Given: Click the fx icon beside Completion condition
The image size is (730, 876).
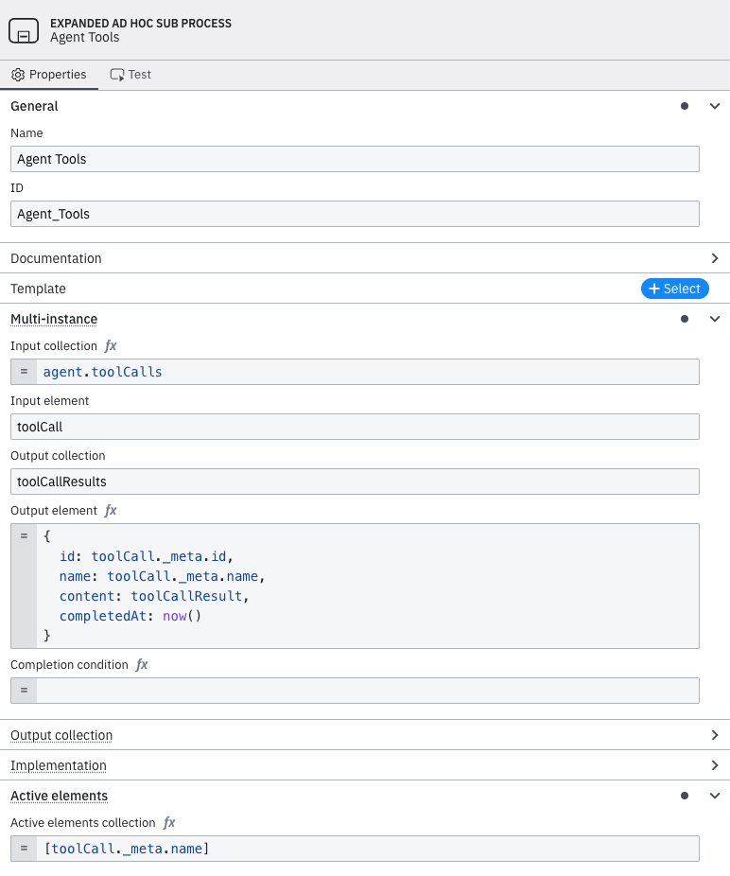Looking at the screenshot, I should (x=142, y=665).
